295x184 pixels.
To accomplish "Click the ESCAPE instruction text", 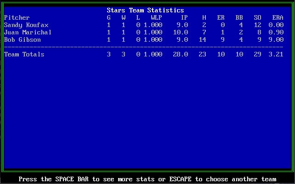I will (180, 179).
